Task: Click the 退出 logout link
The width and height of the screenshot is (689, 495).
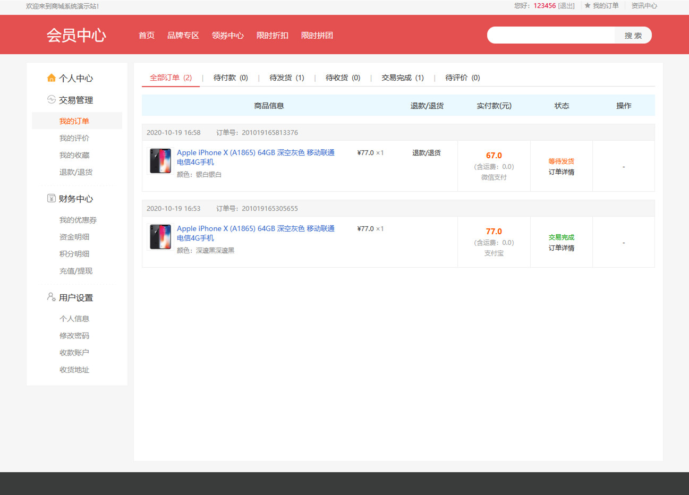Action: [566, 6]
